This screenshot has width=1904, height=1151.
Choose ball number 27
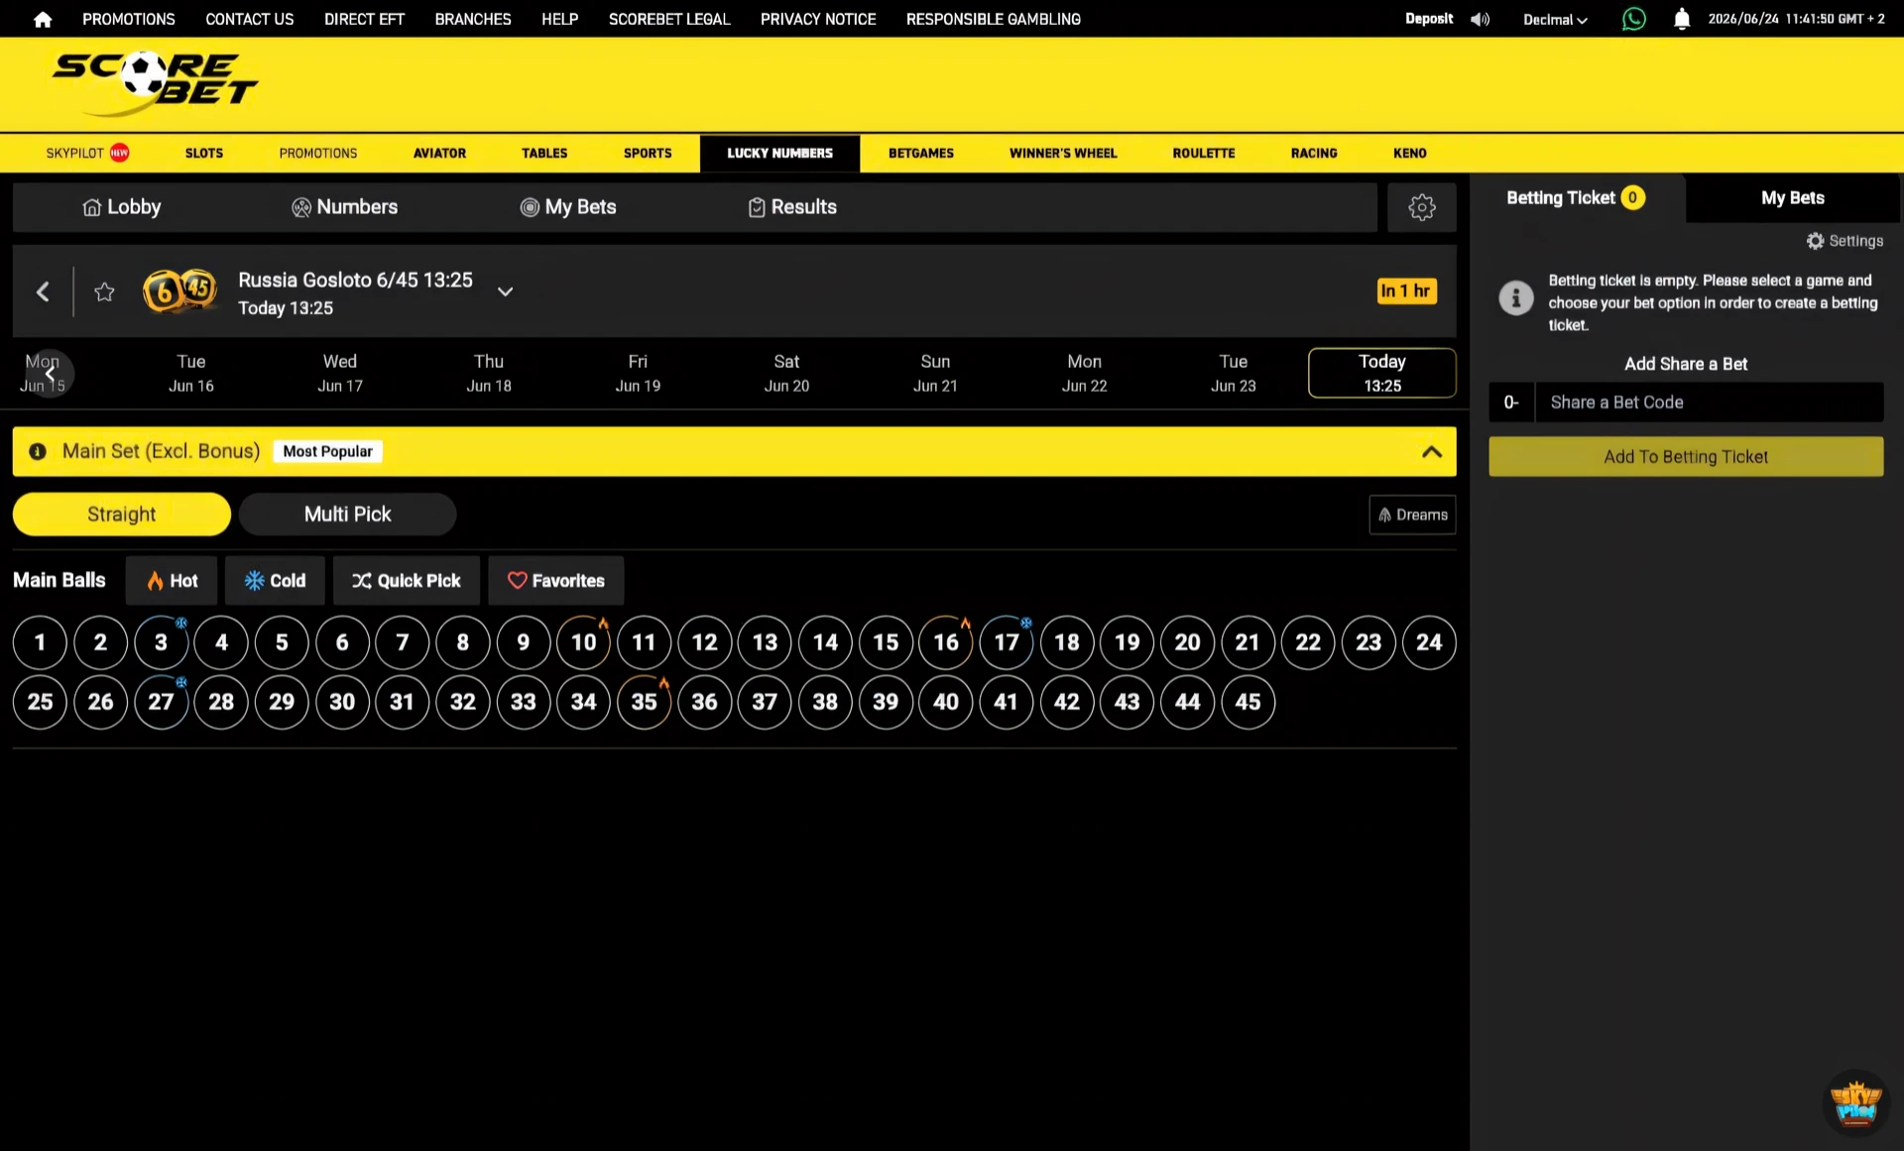(x=161, y=702)
